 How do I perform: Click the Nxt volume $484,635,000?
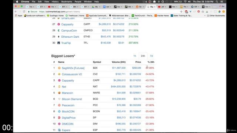[118, 86]
